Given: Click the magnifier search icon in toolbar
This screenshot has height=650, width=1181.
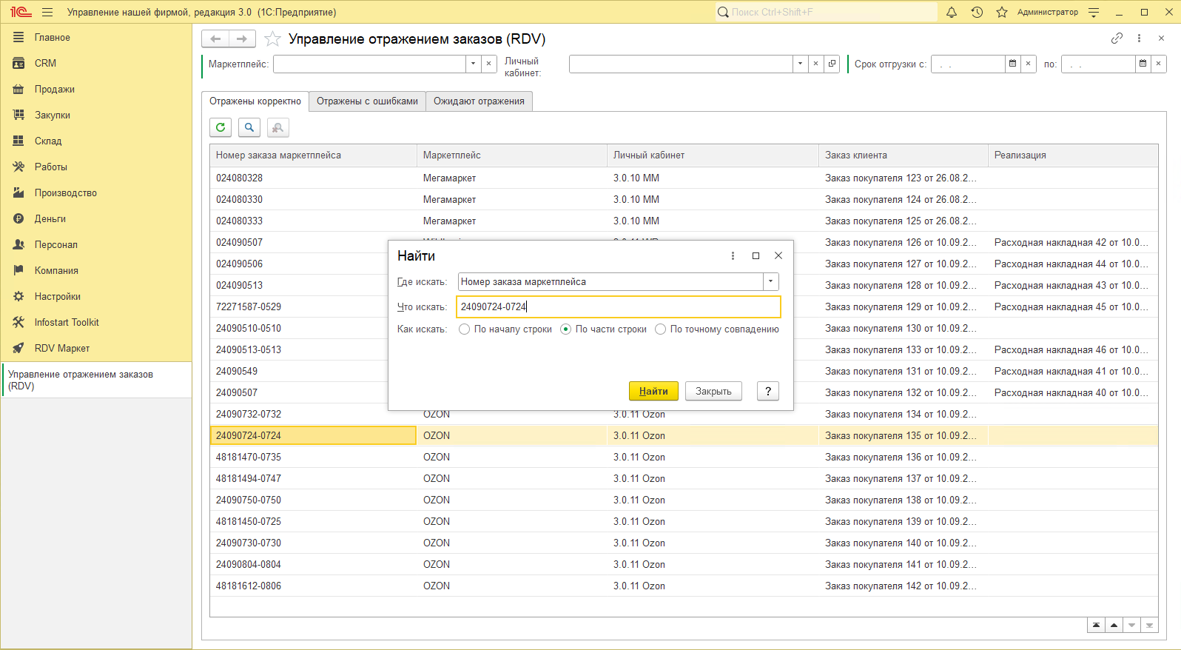Looking at the screenshot, I should pos(249,127).
